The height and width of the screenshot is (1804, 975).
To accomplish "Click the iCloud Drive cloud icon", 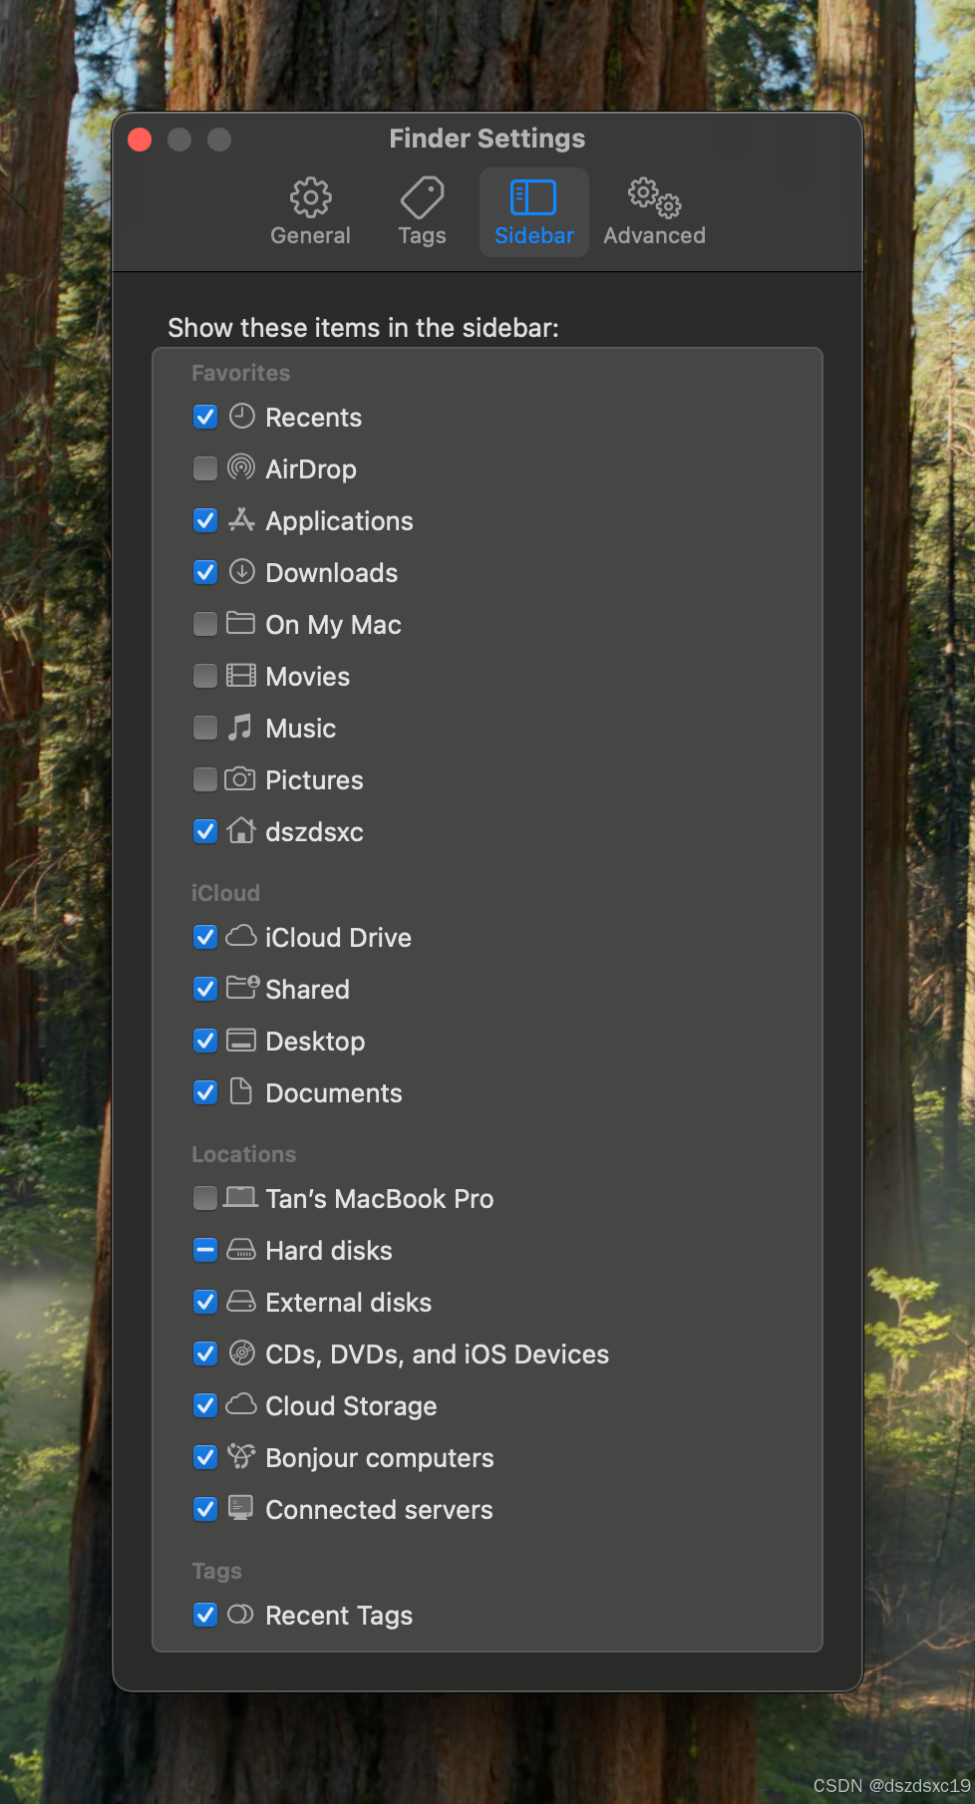I will tap(241, 936).
